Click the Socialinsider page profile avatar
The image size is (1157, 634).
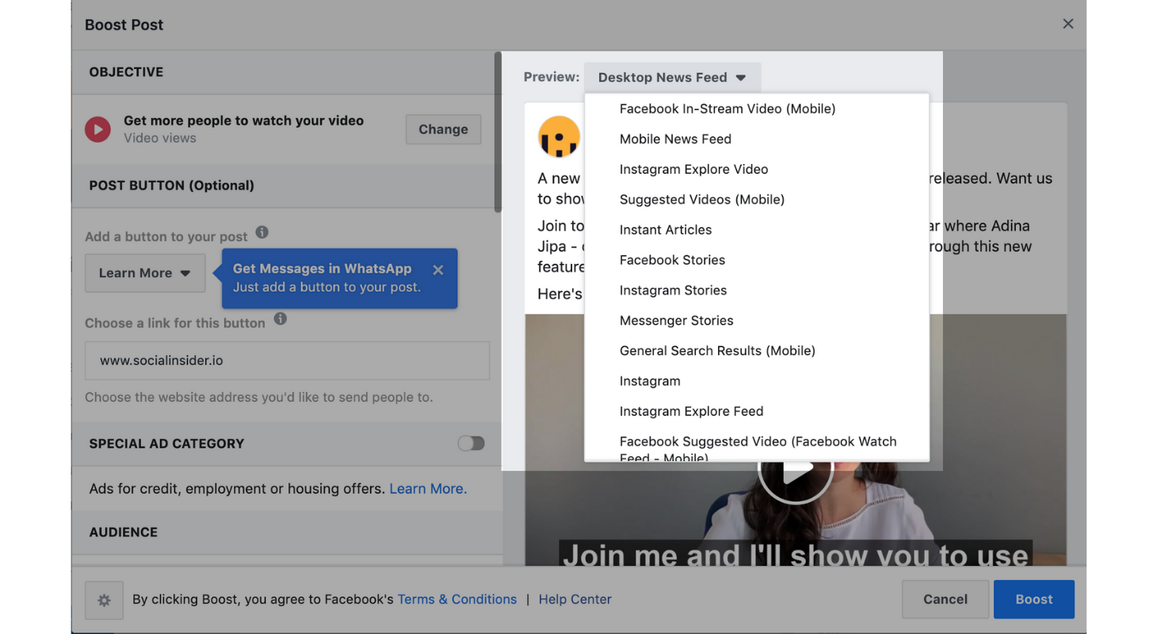tap(559, 136)
